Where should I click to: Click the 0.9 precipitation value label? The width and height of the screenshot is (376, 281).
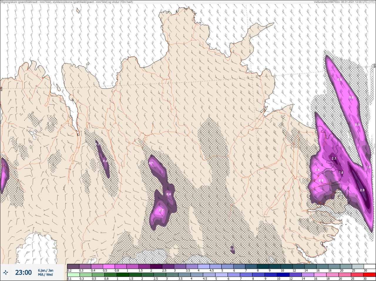[357, 125]
